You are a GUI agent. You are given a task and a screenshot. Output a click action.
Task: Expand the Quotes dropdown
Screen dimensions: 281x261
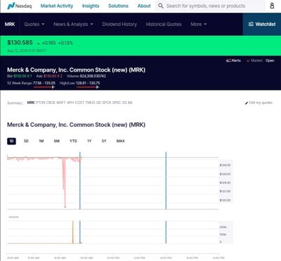tap(34, 24)
